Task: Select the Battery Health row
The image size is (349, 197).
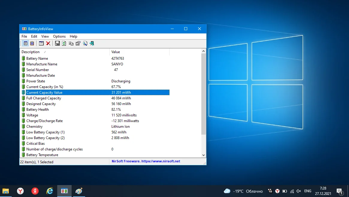Action: coord(37,110)
